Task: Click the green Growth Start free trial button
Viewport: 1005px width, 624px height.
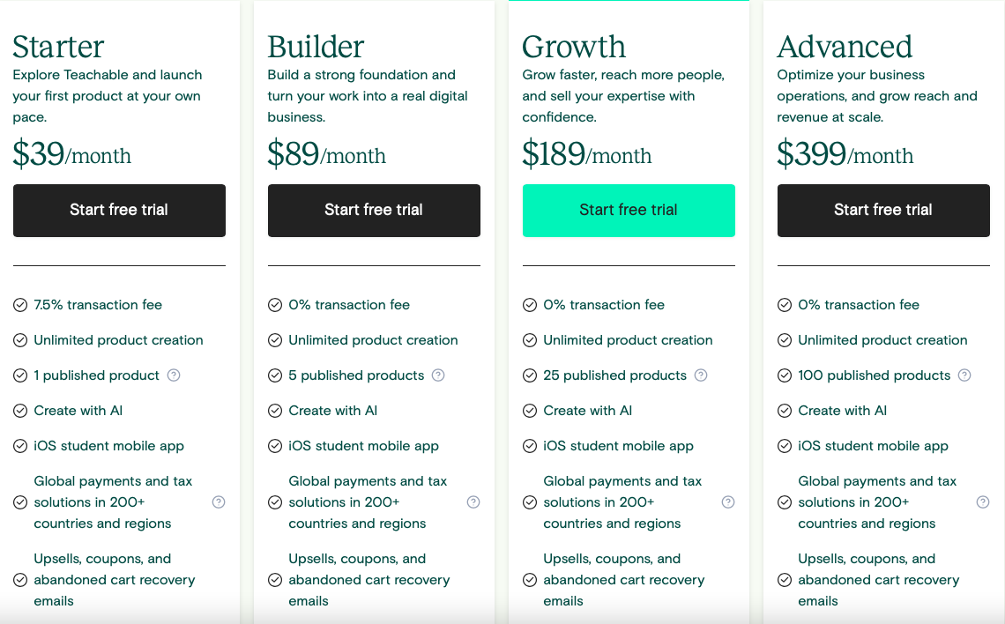Action: click(x=629, y=211)
